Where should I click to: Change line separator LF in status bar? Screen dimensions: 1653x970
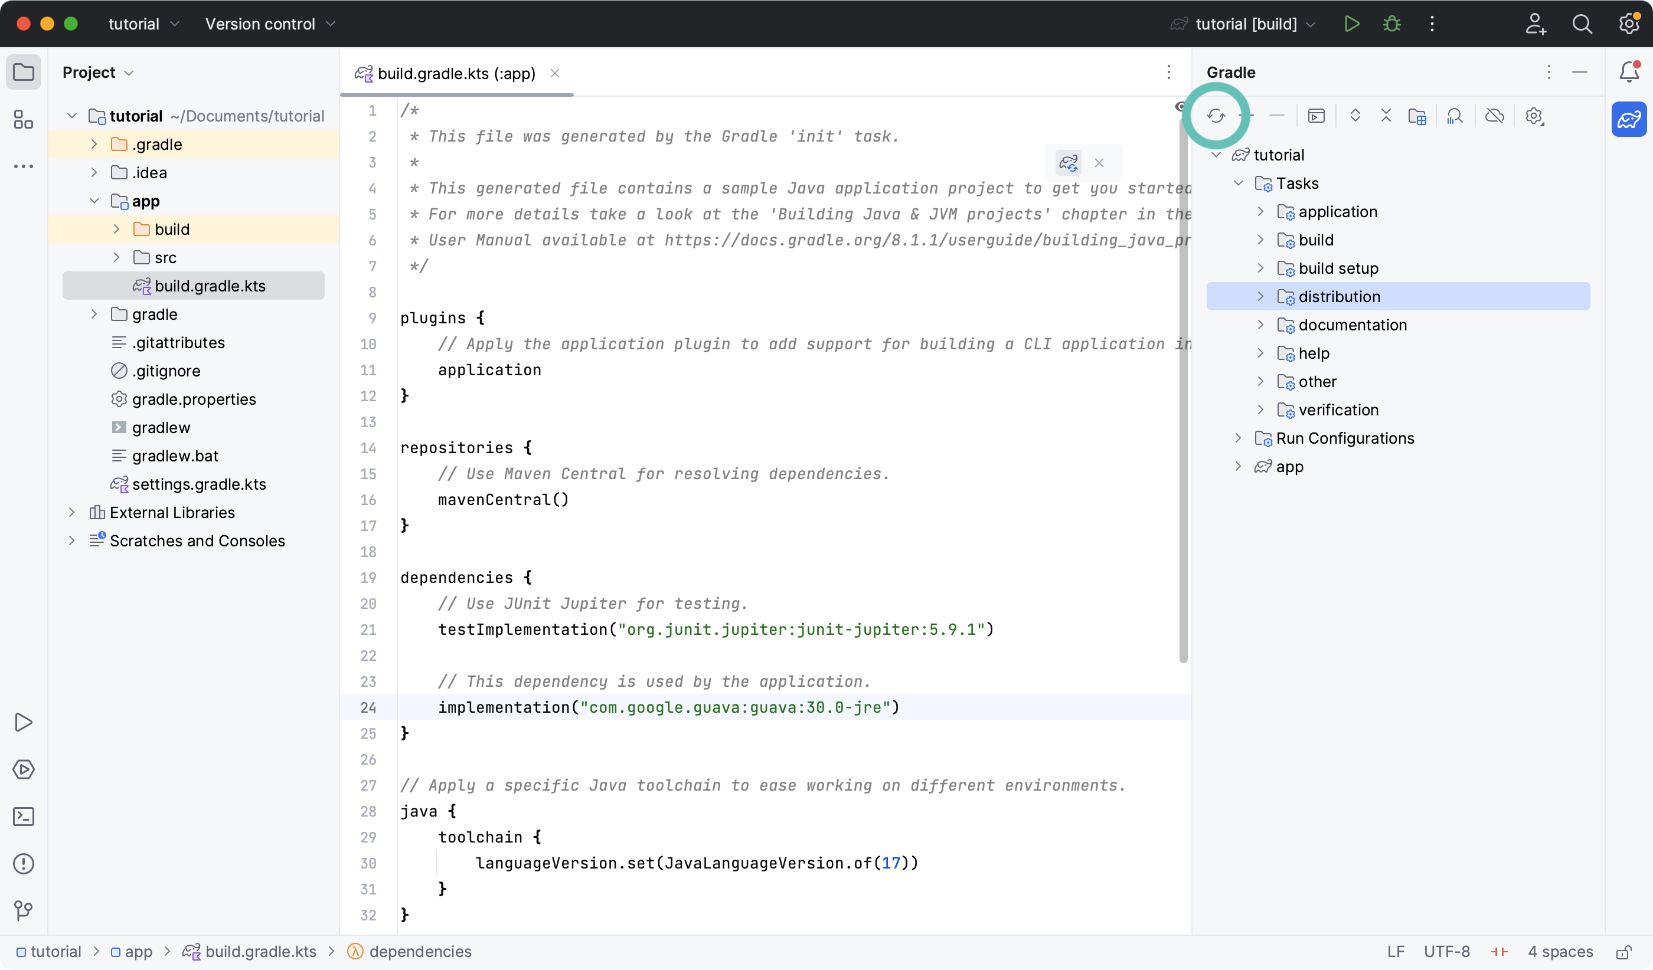tap(1396, 952)
